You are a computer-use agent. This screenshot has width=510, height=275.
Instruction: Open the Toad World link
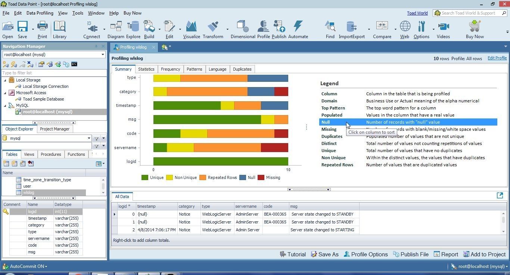click(x=417, y=13)
